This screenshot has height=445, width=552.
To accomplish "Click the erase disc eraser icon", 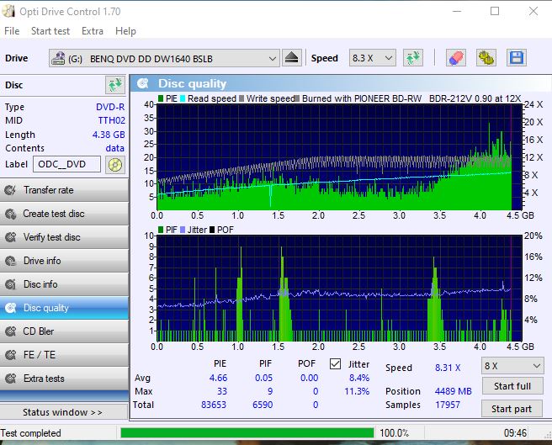I will (x=455, y=58).
